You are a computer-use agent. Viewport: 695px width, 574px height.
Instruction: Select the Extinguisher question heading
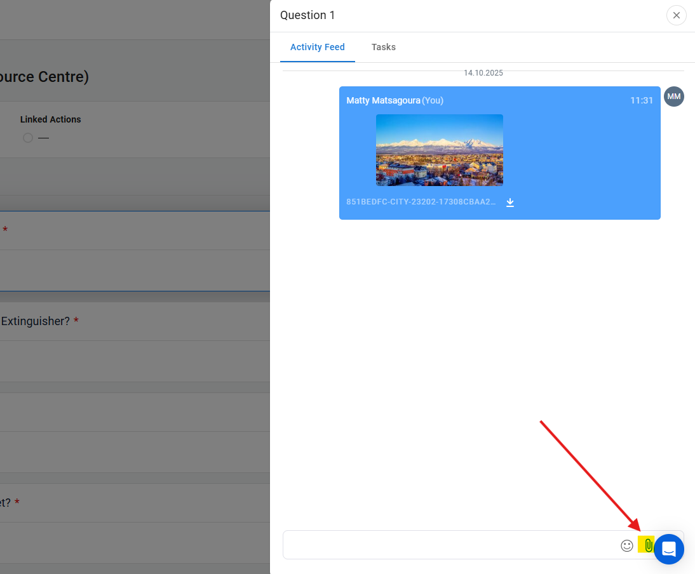point(36,321)
